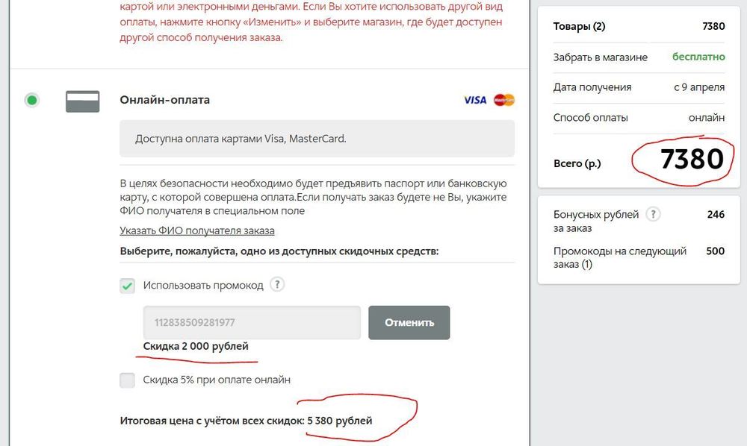Click the Онлайн-оплата heading label

164,100
